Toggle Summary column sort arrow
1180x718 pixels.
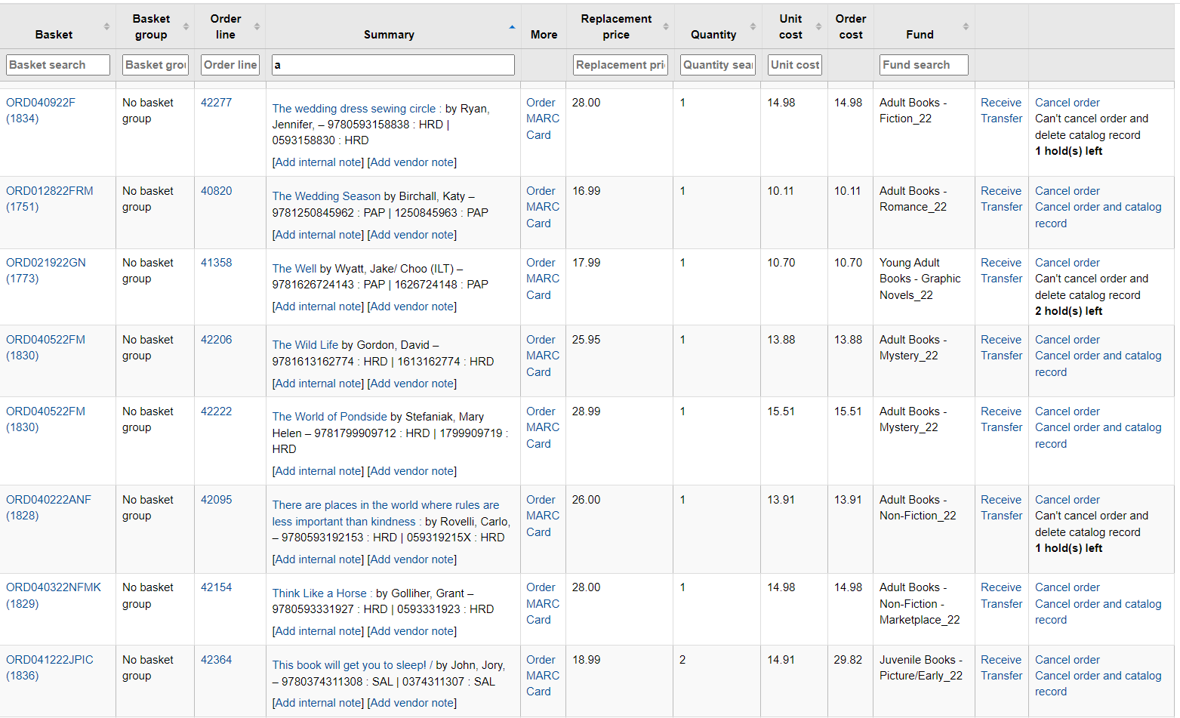point(512,27)
